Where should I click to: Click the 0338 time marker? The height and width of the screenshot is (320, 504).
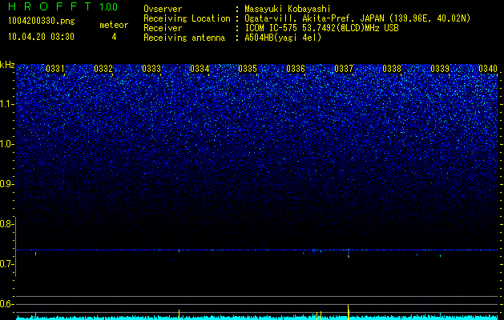pyautogui.click(x=392, y=69)
